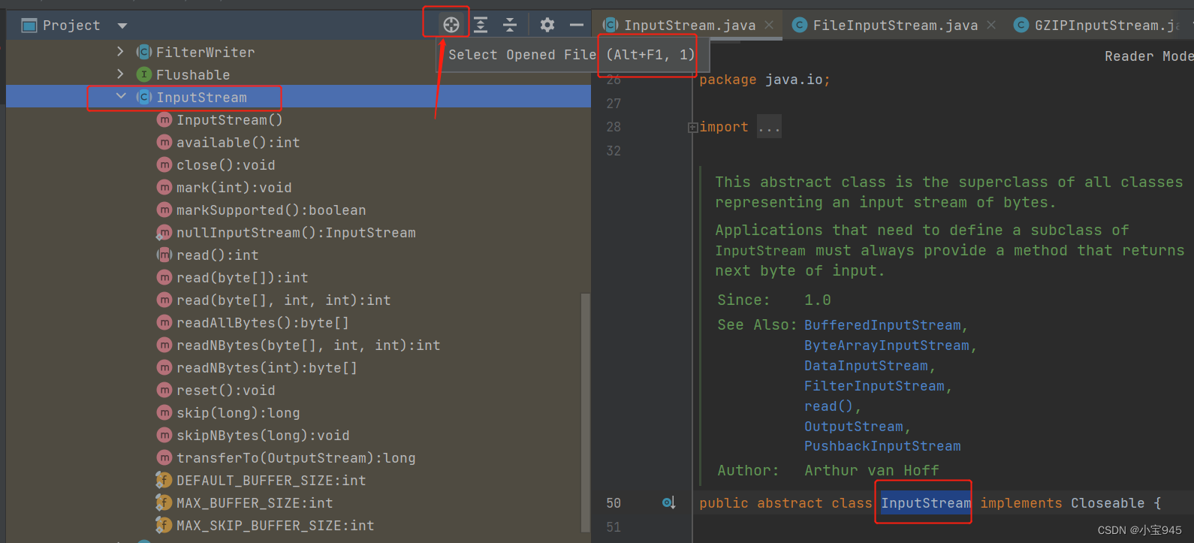
Task: Select readNBytes(byte[], int, int):int method
Action: [309, 345]
